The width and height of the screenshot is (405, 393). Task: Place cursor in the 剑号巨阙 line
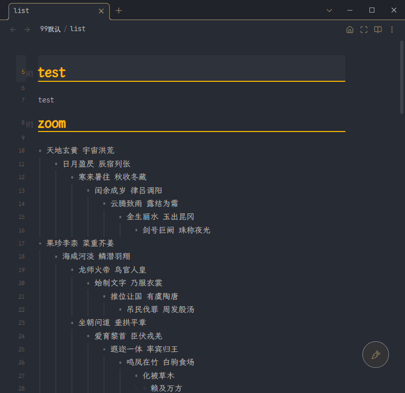[176, 230]
